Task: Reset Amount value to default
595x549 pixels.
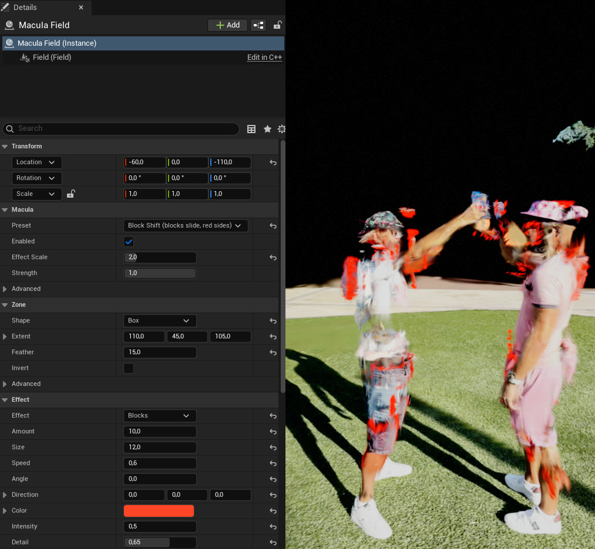Action: click(273, 432)
